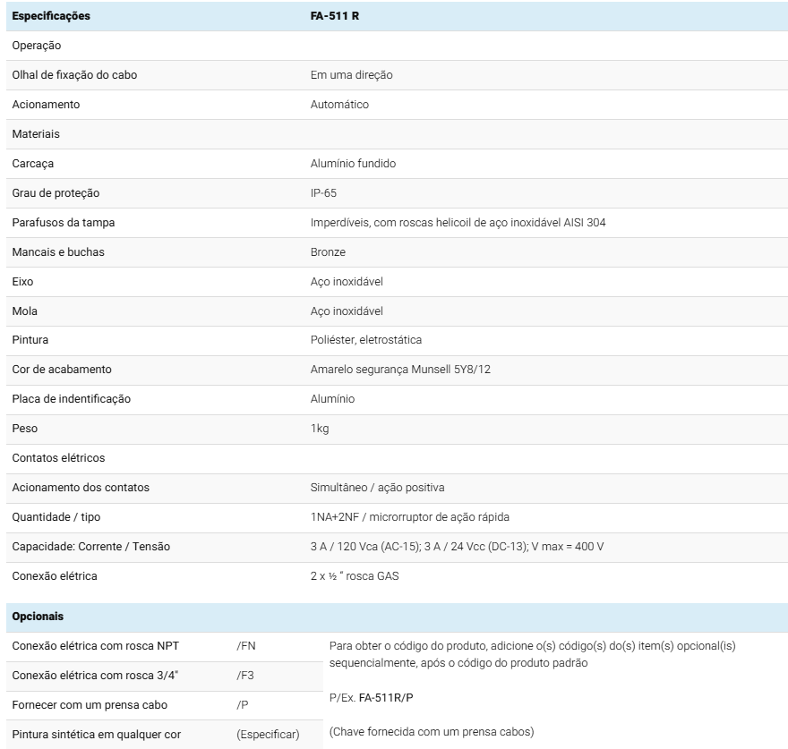The image size is (788, 749).
Task: Click the 2 x ½ rosca GAS value
Action: pyautogui.click(x=355, y=576)
